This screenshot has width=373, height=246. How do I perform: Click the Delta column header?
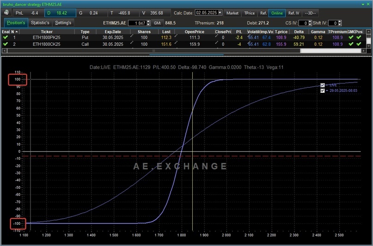[299, 31]
